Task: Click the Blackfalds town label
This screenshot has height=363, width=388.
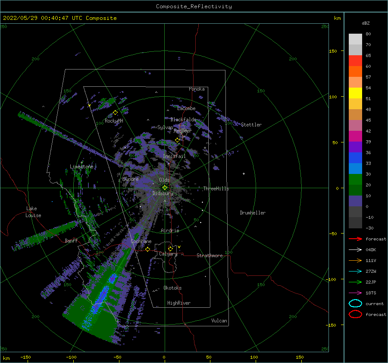Action: click(183, 120)
